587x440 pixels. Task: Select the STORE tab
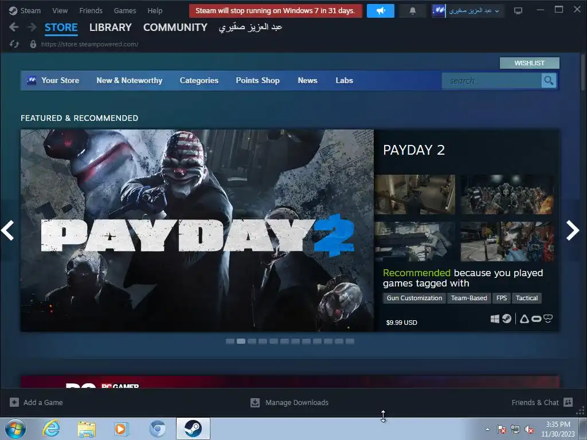[x=61, y=27]
